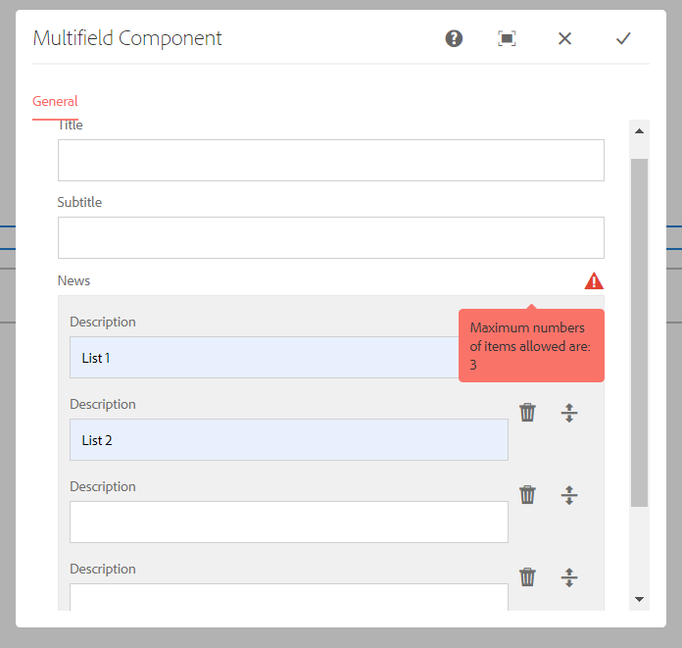
Task: Delete the List 2 item with trash icon
Action: [527, 412]
